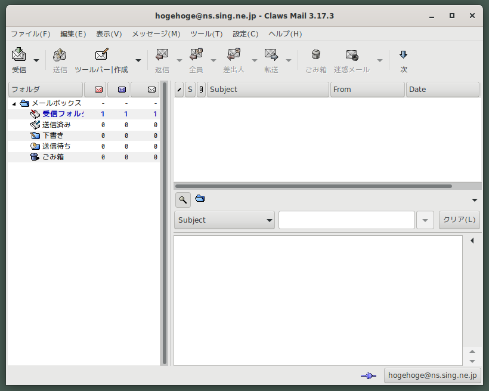489x391 pixels.
Task: Click the message list horizontal scrollbar
Action: tap(314, 186)
